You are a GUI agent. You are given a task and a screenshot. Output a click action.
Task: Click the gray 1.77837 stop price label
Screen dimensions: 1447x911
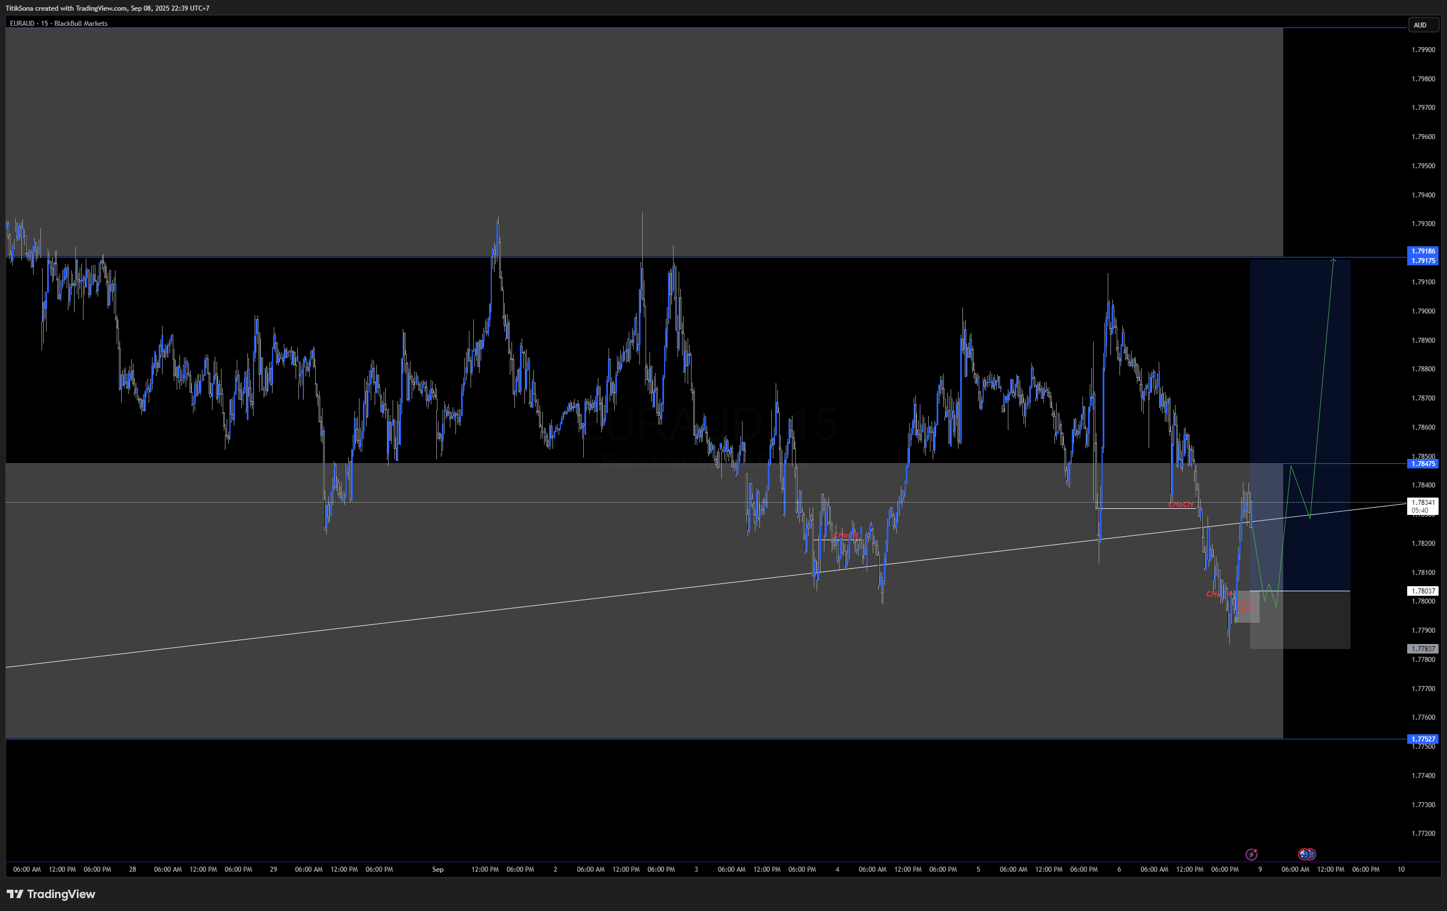coord(1422,649)
